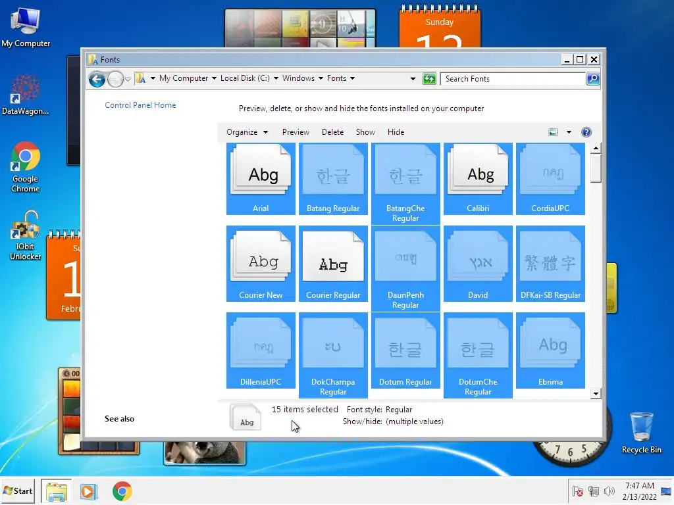Open Chrome from the taskbar

point(122,491)
